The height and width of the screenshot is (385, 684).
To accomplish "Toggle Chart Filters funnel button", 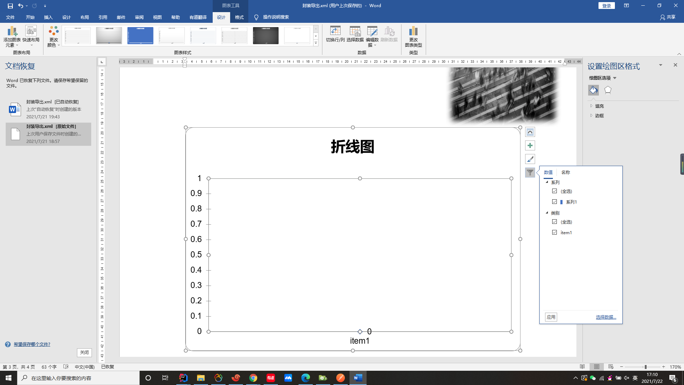I will coord(530,173).
